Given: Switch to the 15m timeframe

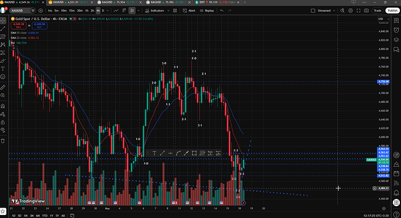Looking at the screenshot, I should pos(72,10).
